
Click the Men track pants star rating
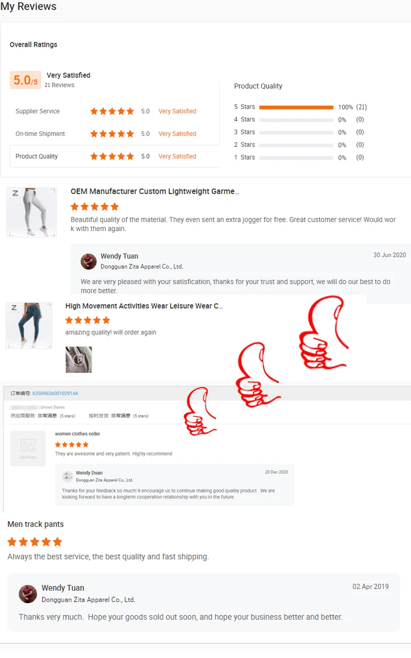click(35, 542)
